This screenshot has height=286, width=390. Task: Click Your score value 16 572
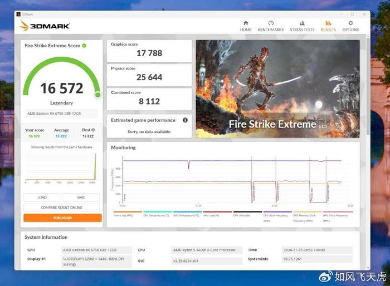click(35, 136)
